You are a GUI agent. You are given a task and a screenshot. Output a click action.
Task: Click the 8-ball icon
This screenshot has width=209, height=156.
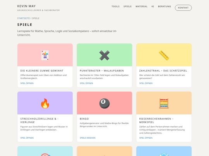[104, 104]
